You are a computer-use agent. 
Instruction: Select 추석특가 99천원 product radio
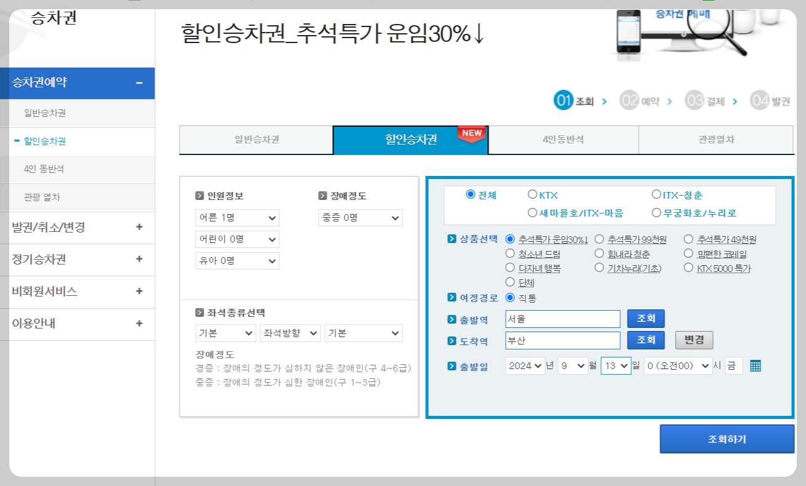599,239
